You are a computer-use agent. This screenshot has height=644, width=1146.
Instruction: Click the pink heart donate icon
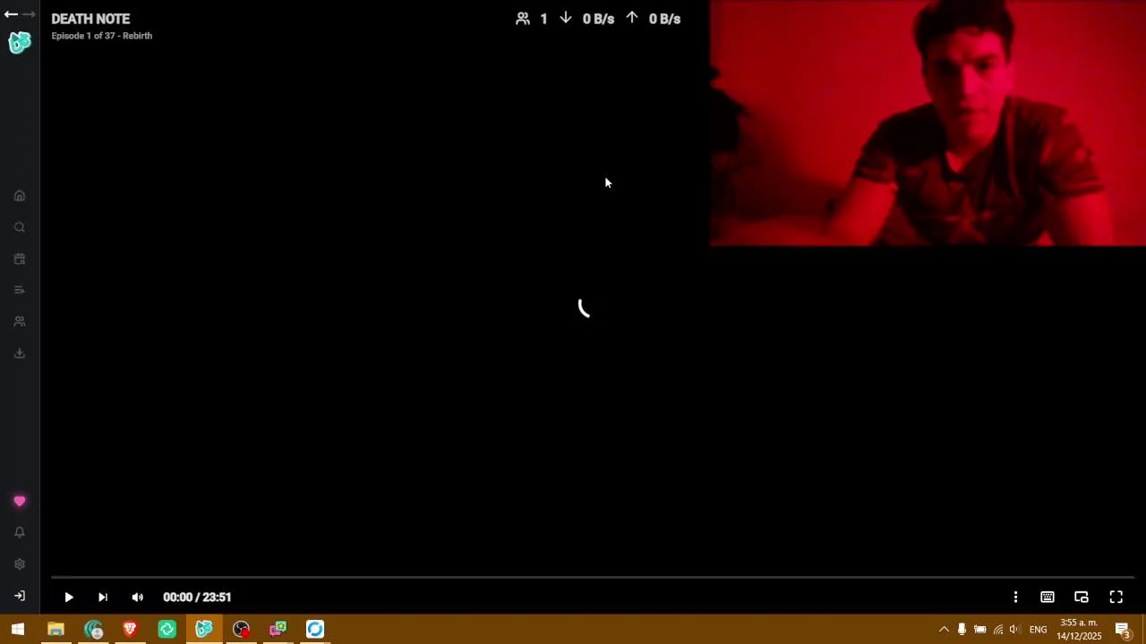20,502
